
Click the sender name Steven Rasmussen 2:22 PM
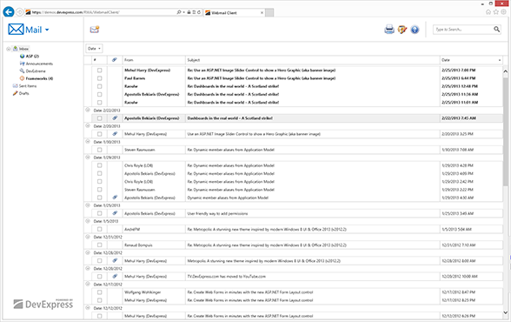[x=139, y=190]
